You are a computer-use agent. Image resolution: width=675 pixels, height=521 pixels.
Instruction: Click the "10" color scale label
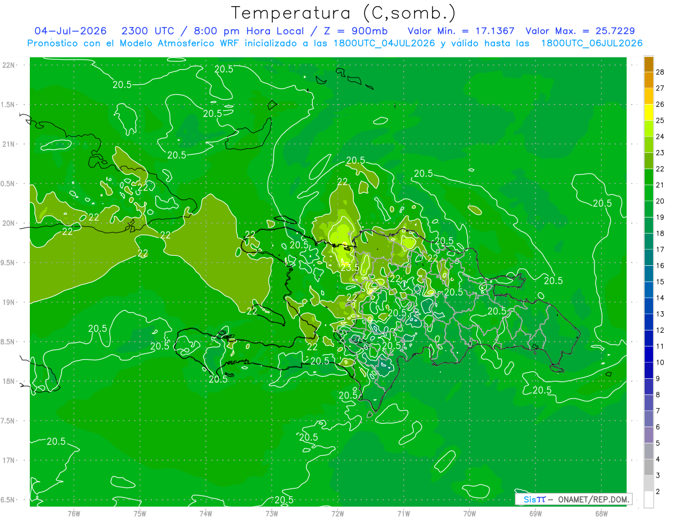click(661, 363)
